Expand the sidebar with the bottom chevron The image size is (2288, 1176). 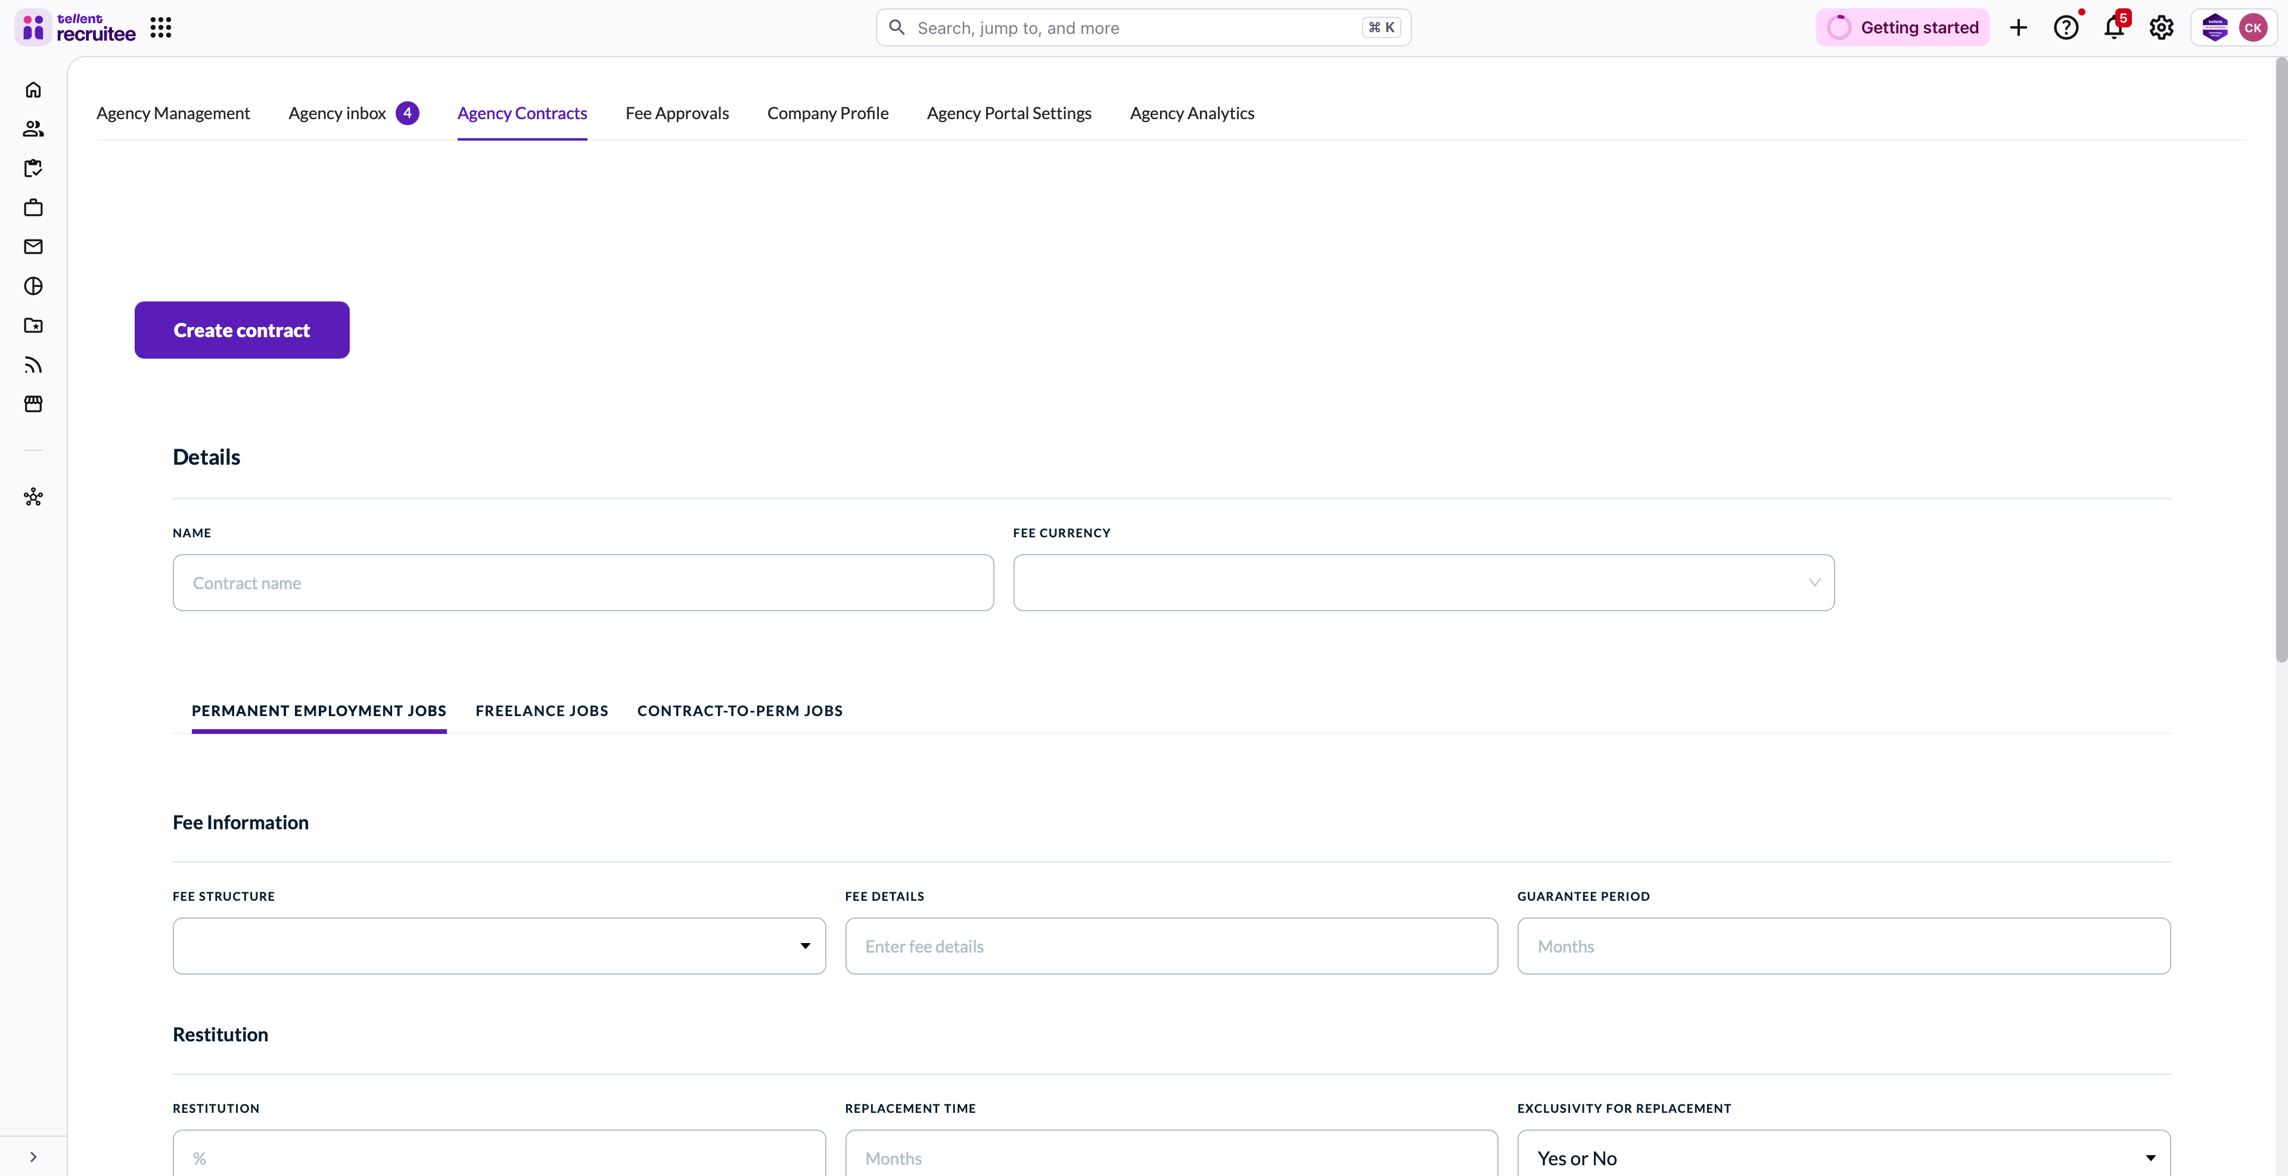point(34,1156)
